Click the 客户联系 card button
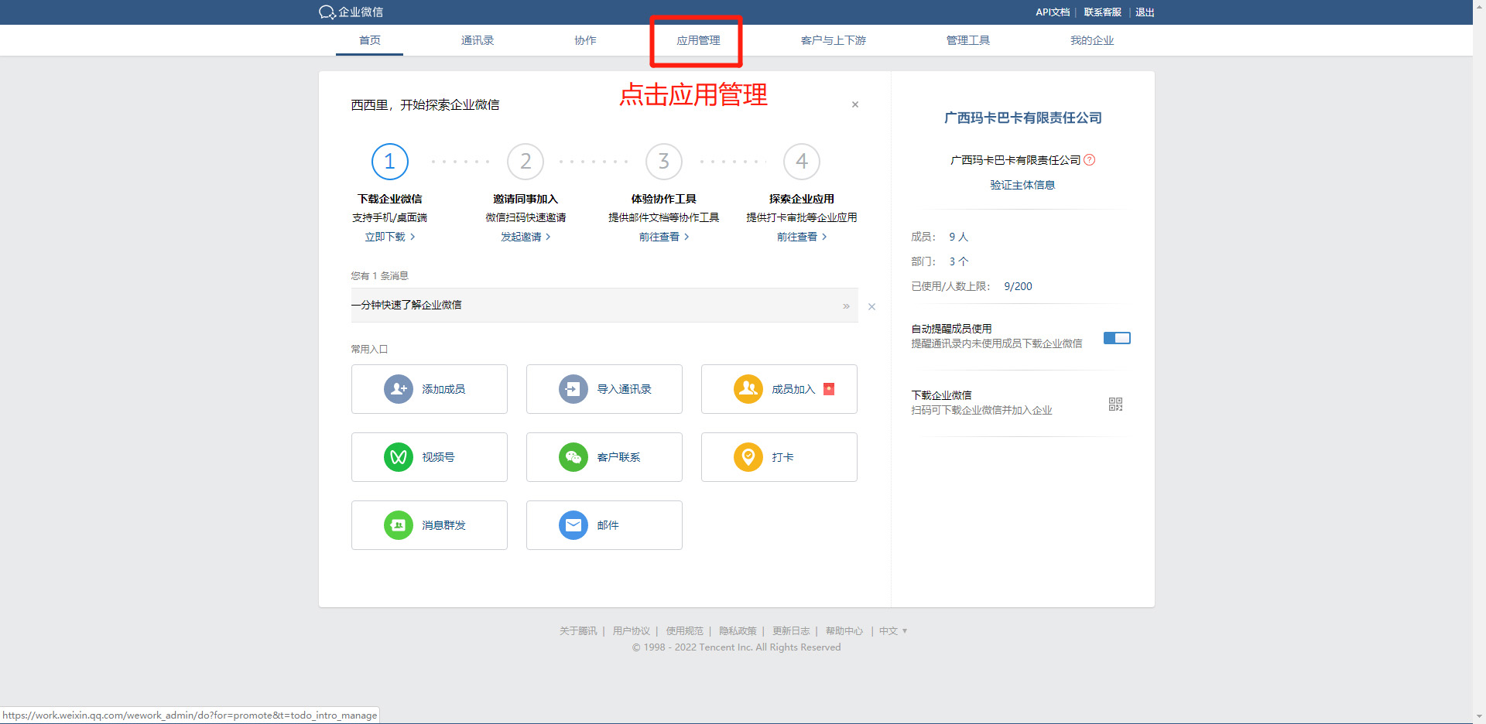The height and width of the screenshot is (724, 1486). coord(604,457)
